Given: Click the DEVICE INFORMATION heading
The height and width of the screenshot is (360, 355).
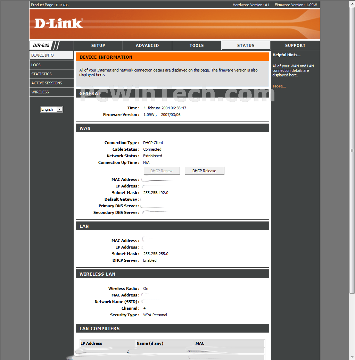Looking at the screenshot, I should (x=106, y=57).
